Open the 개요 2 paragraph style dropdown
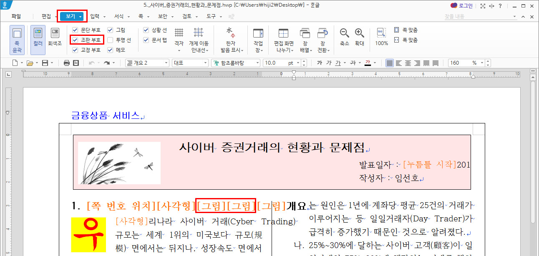The image size is (539, 256). pos(147,63)
